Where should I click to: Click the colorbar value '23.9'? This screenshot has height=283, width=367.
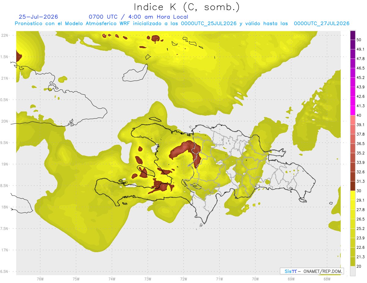[x=361, y=238]
